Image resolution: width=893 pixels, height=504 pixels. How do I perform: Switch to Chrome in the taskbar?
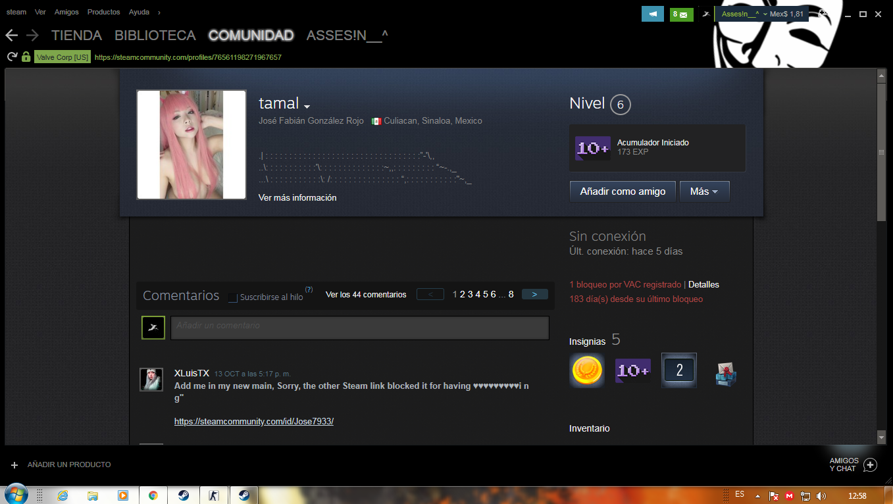point(153,495)
